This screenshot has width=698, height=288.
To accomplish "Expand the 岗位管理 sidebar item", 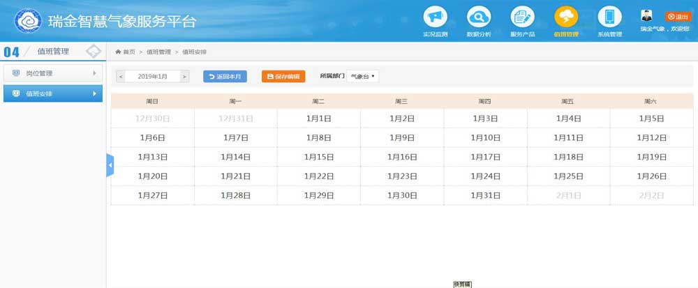I will (x=53, y=73).
